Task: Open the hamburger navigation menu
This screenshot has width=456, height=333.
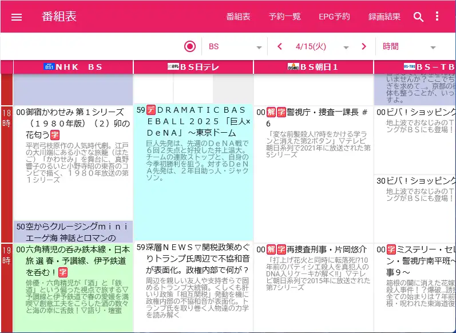Action: (17, 17)
